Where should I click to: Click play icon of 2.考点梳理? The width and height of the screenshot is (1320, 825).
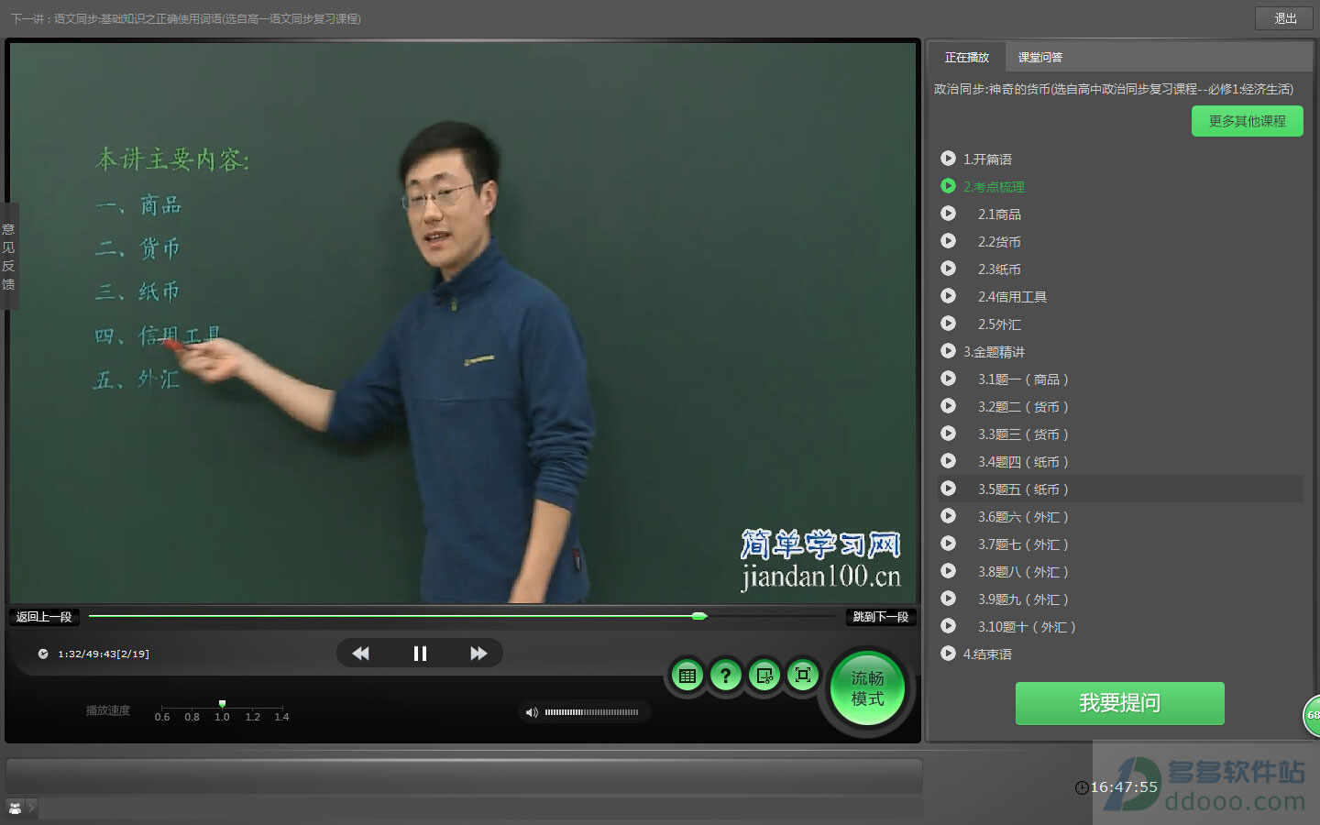(948, 186)
